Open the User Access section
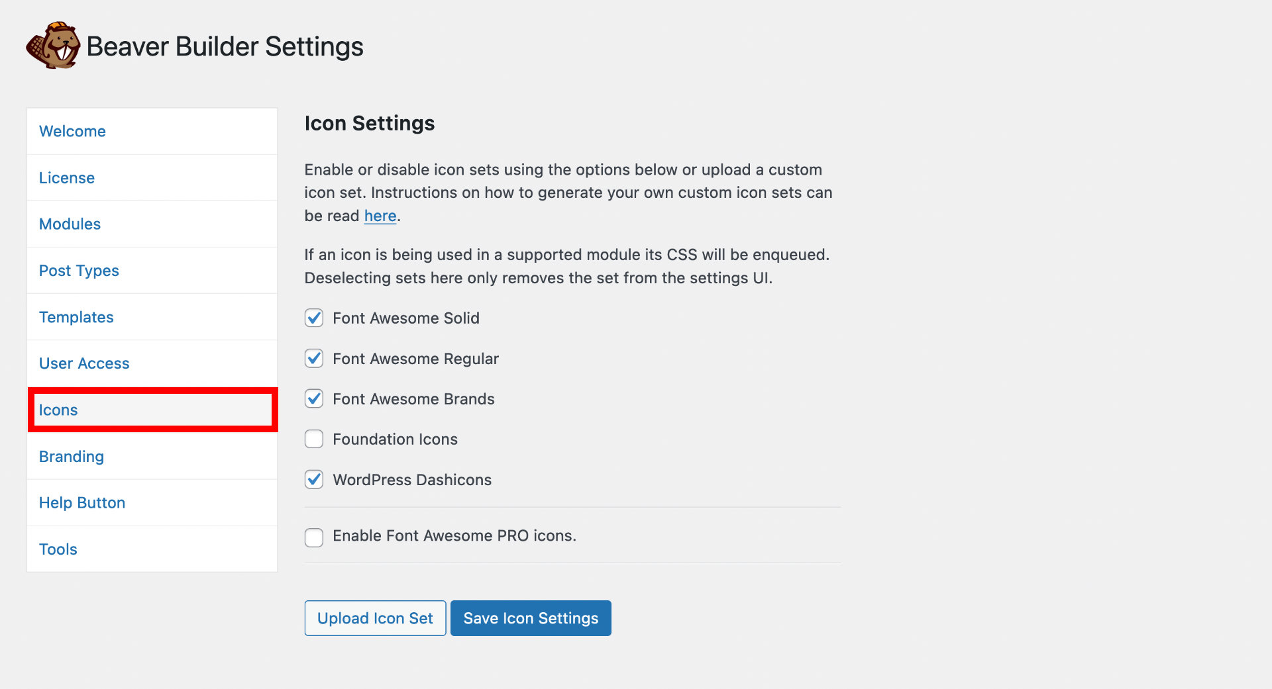This screenshot has height=689, width=1272. coord(83,363)
